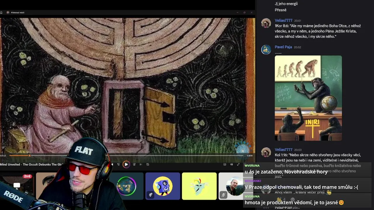Click the 1Kor 8:6 quoted message text

pos(318,31)
